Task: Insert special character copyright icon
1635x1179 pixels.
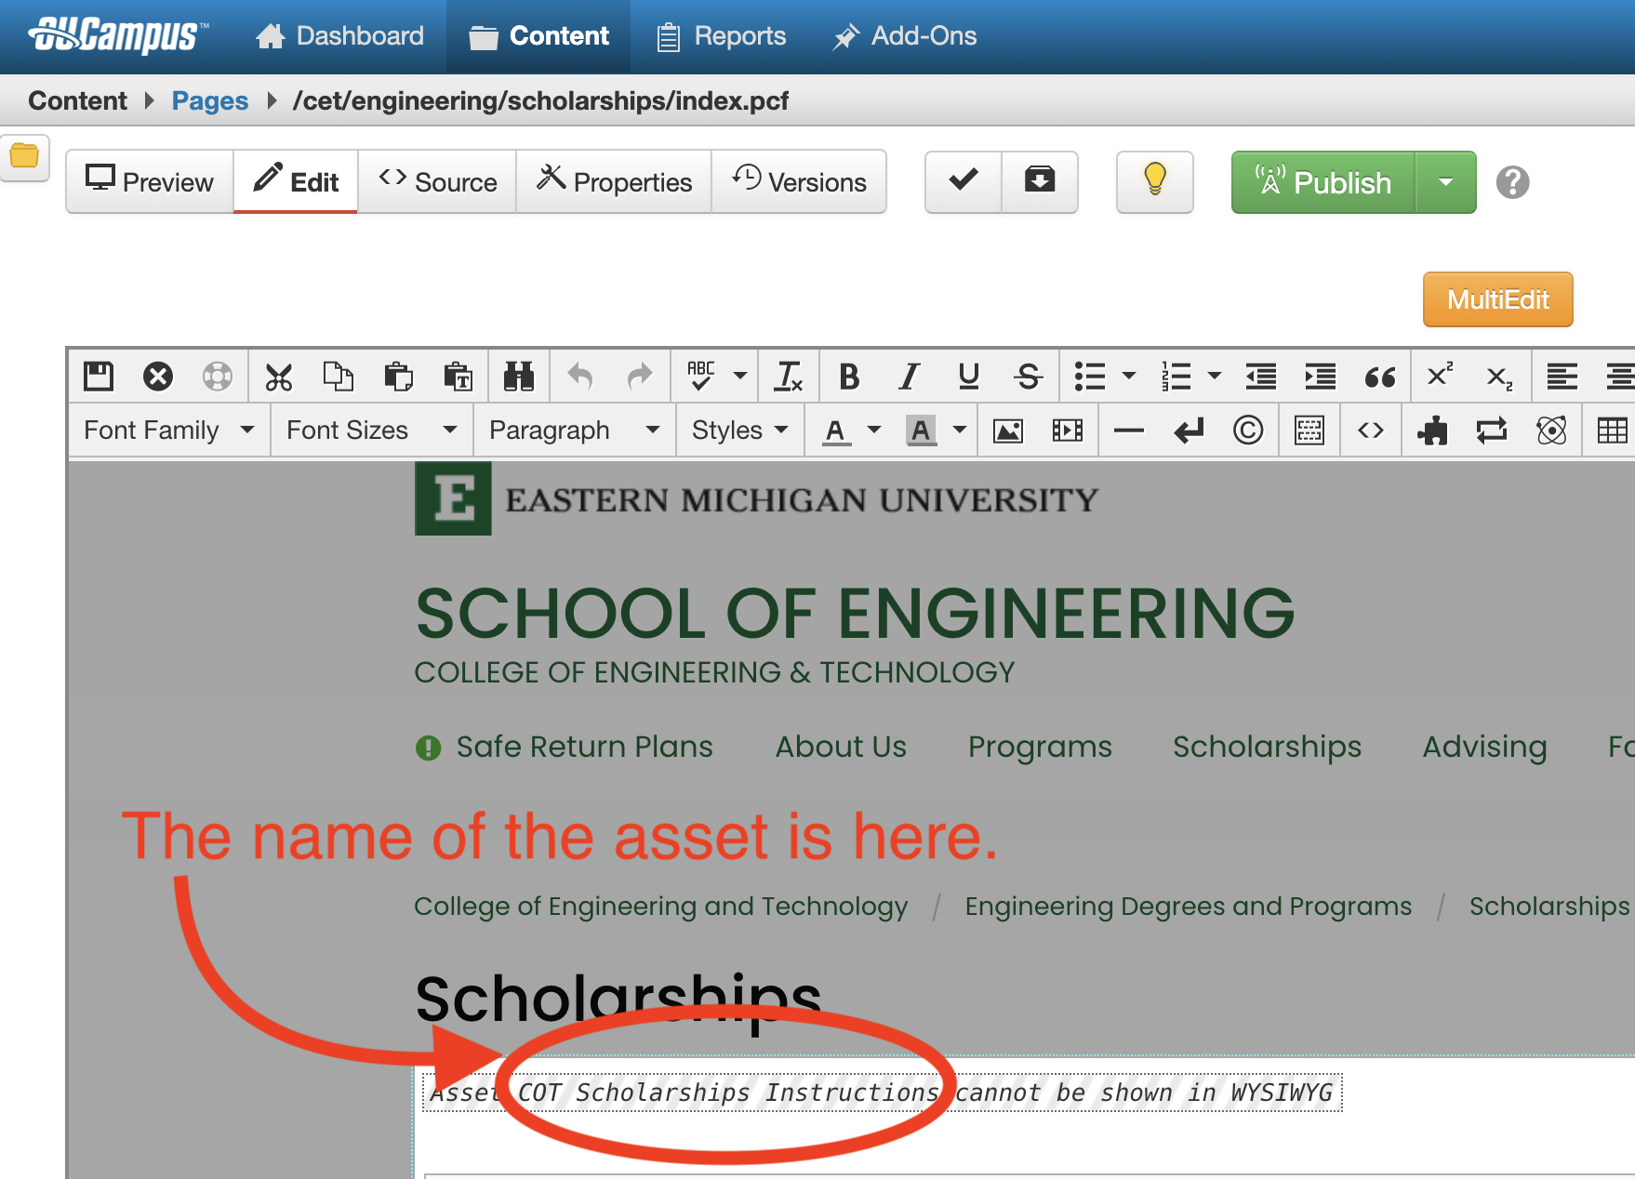Action: pos(1248,431)
